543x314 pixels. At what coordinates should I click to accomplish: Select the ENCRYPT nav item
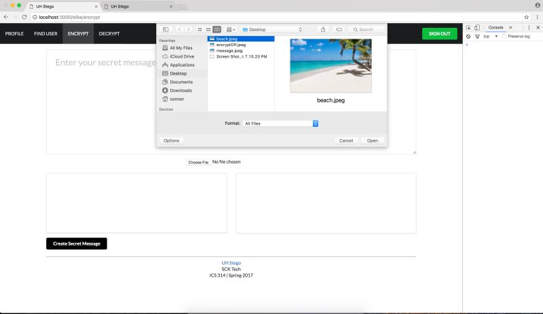coord(78,34)
